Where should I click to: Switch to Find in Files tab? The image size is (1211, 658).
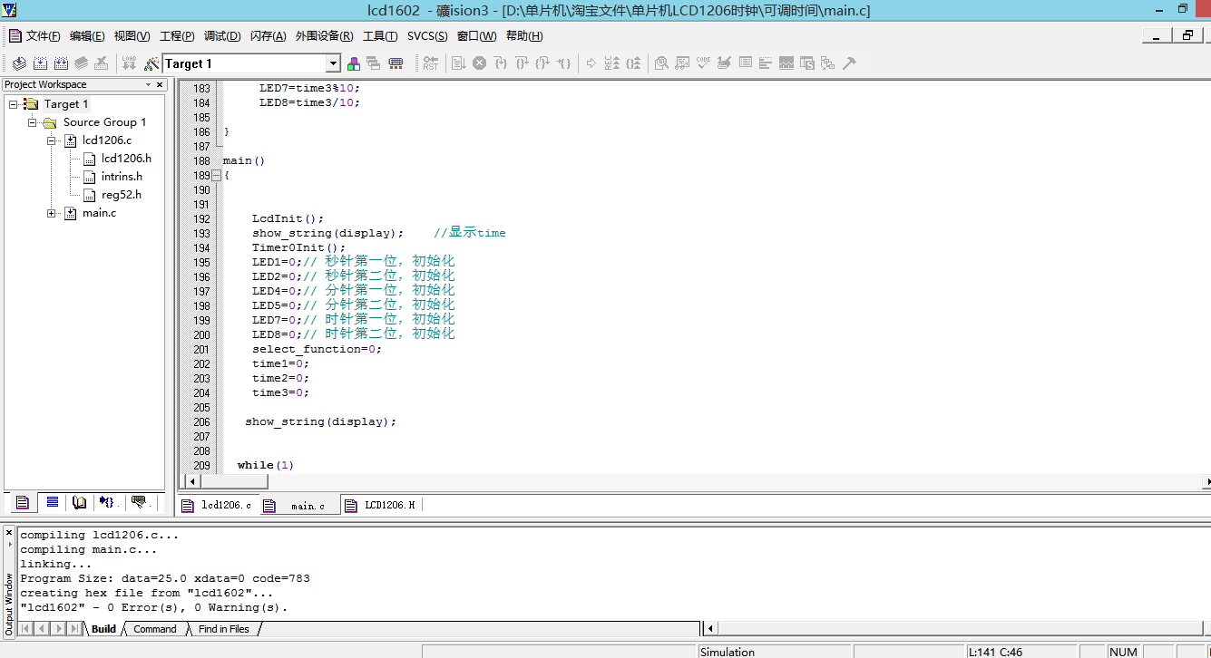tap(223, 629)
